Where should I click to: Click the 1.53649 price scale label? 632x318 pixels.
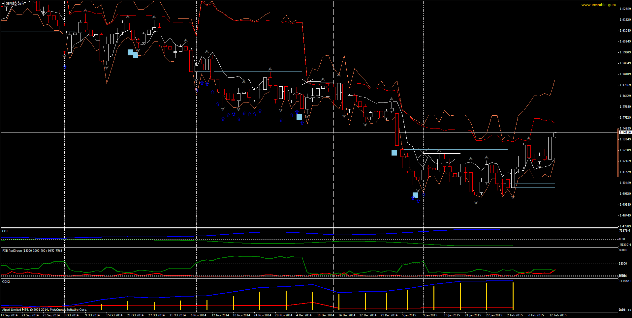(625, 139)
